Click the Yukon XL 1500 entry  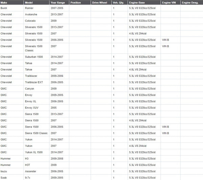33,152
